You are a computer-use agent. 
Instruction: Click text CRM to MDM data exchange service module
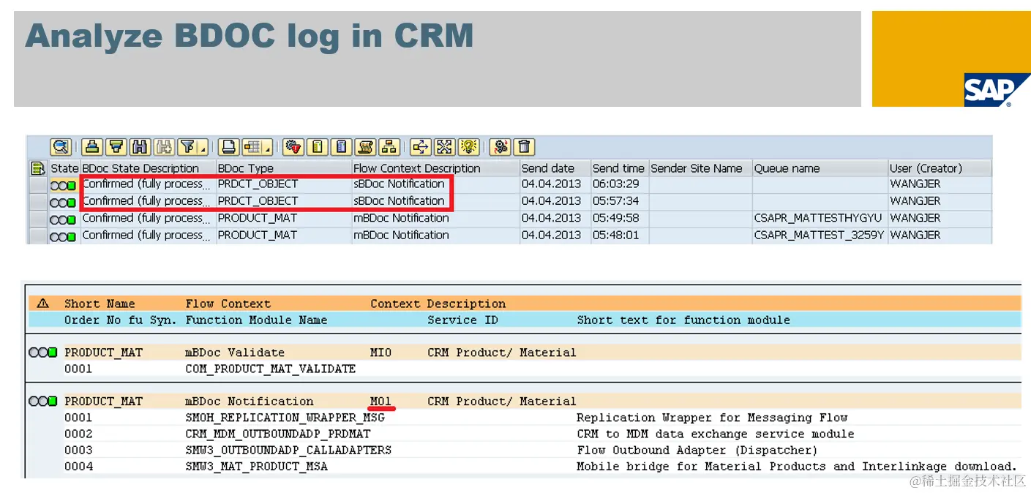[716, 434]
